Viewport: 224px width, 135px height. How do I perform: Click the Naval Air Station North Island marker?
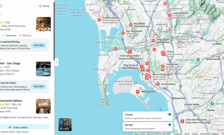tap(135, 82)
